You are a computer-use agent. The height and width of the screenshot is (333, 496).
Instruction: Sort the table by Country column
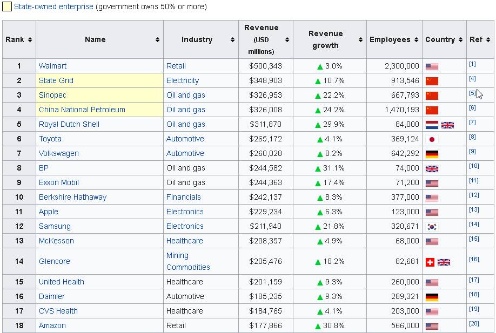[444, 39]
